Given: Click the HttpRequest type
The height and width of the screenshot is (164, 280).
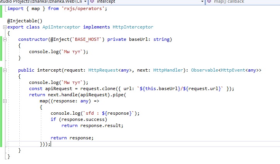Looking at the screenshot, I should (x=103, y=70).
